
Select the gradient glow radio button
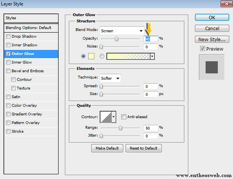coord(102,56)
